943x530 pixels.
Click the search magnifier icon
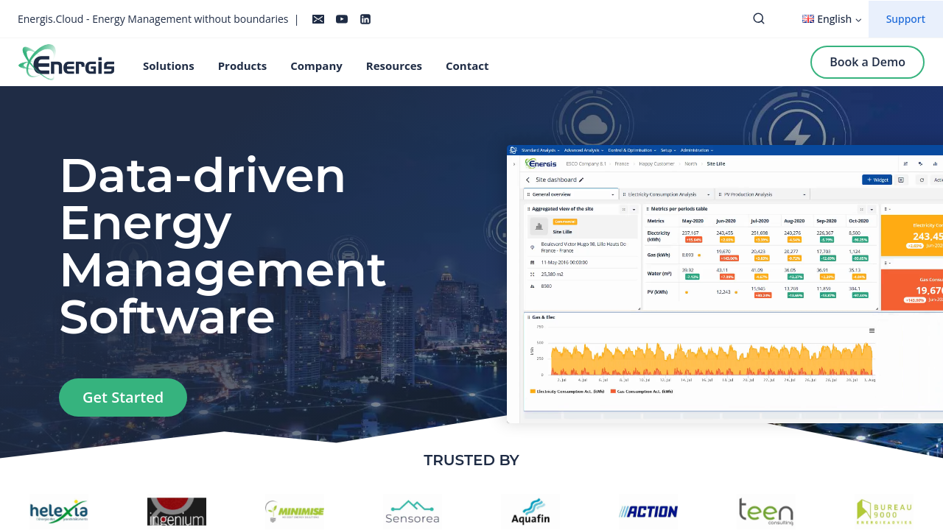[759, 19]
